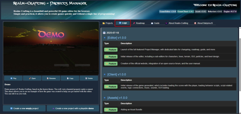This screenshot has height=114, width=241.
Task: Delete the Demo project
Action: pos(89,78)
